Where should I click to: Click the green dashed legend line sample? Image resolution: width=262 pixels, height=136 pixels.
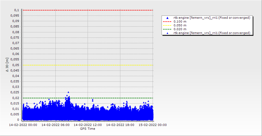[x=167, y=29]
